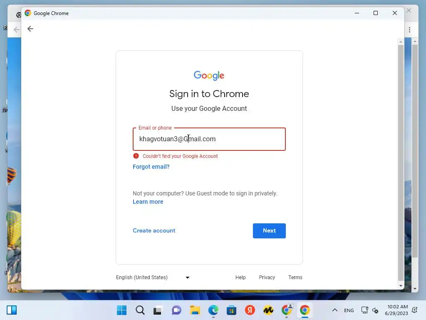
Task: Click the sign-in window vertical scrollbar
Action: 401,162
